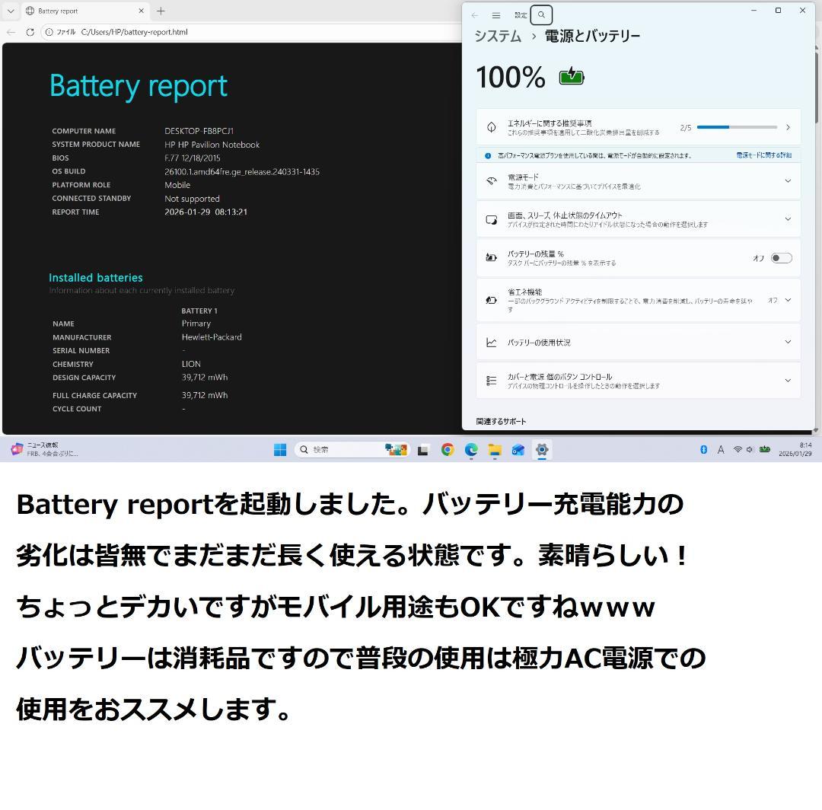This screenshot has height=810, width=822.
Task: Click the Bluetooth icon in the system tray
Action: (703, 449)
